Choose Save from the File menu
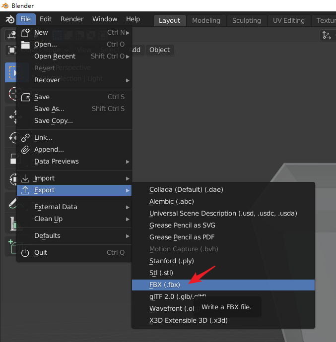Image resolution: width=336 pixels, height=342 pixels. [74, 97]
